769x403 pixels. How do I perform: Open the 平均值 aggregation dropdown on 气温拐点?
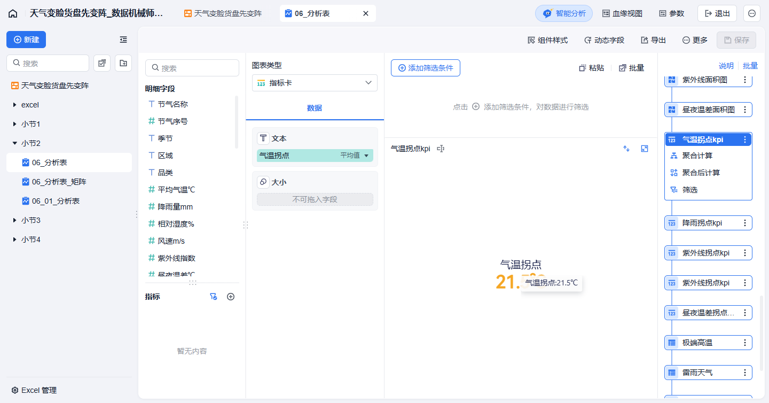[x=355, y=156]
